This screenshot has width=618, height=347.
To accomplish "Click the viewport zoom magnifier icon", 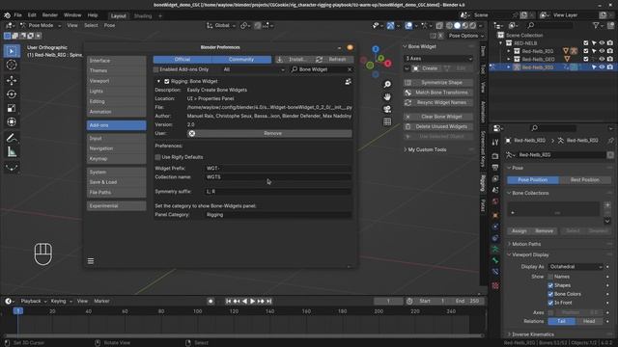I will (387, 84).
